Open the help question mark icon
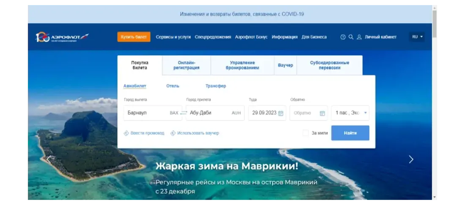The height and width of the screenshot is (205, 465). pos(343,37)
